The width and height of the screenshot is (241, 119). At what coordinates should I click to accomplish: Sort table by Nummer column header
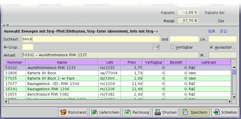(x=15, y=62)
